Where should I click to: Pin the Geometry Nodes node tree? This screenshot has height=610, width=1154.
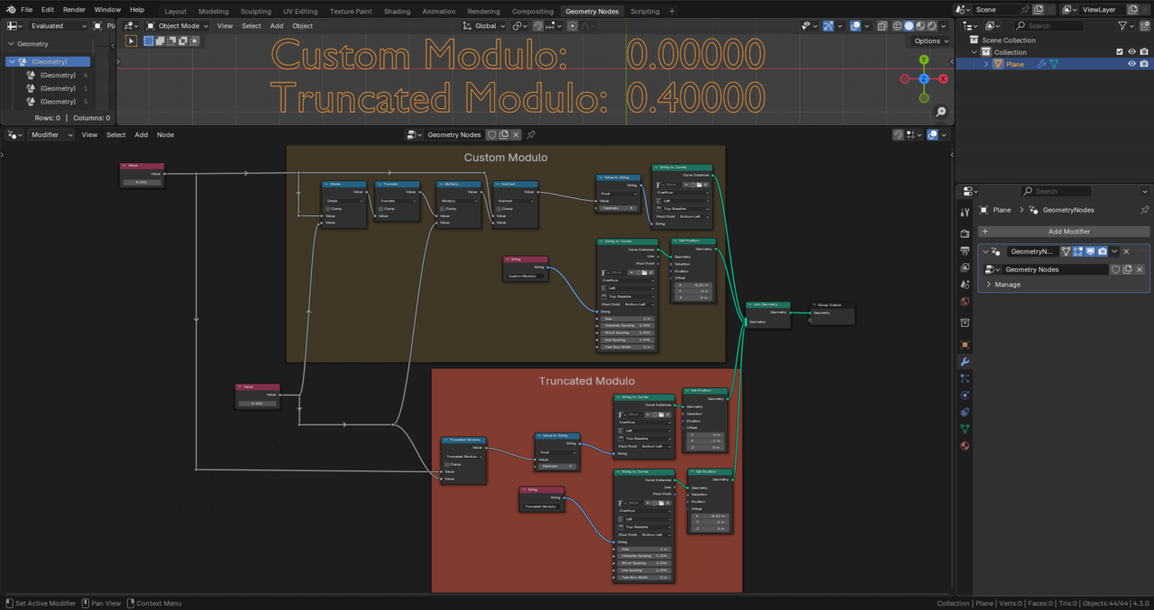pyautogui.click(x=531, y=135)
